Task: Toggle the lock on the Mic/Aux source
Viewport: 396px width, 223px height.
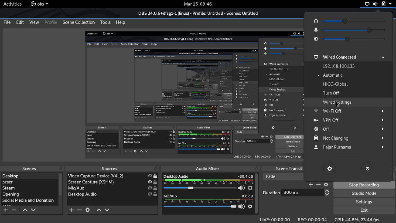Action: [x=155, y=188]
